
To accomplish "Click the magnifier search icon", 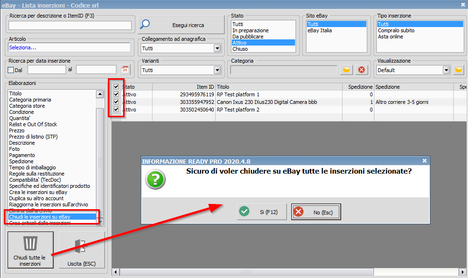I will (x=145, y=25).
